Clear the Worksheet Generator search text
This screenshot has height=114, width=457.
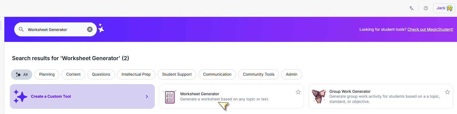pos(90,29)
